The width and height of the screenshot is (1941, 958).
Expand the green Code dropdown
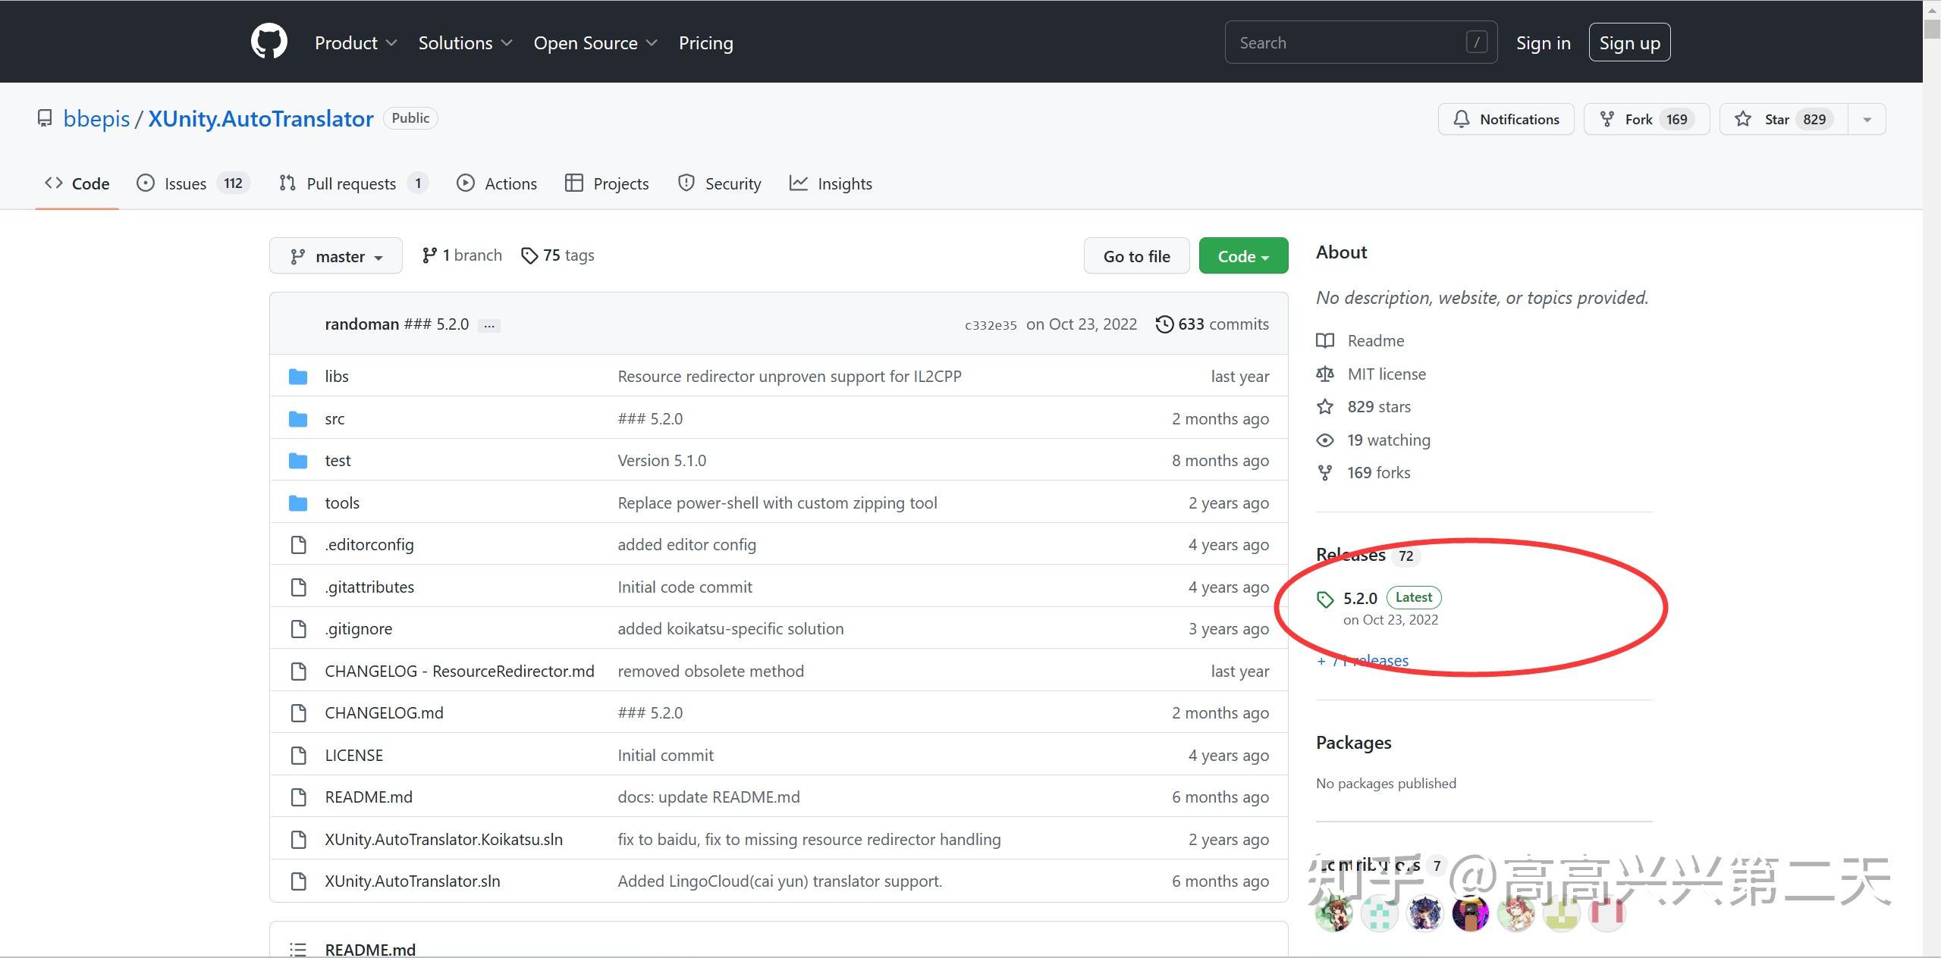[1242, 256]
